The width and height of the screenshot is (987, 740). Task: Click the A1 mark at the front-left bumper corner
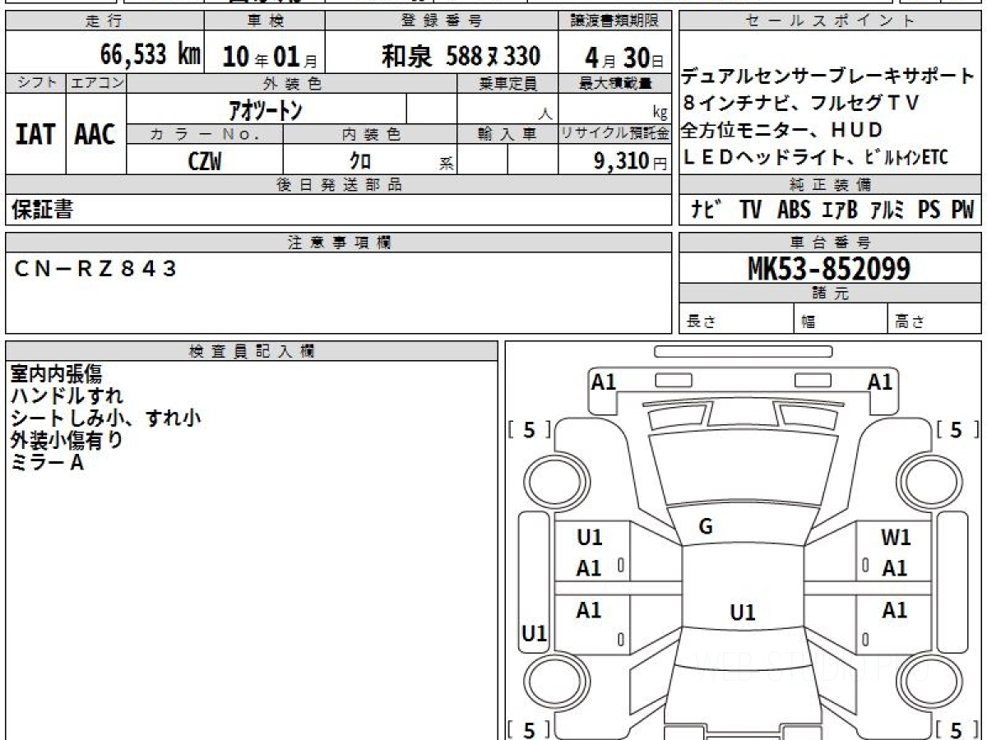(604, 382)
